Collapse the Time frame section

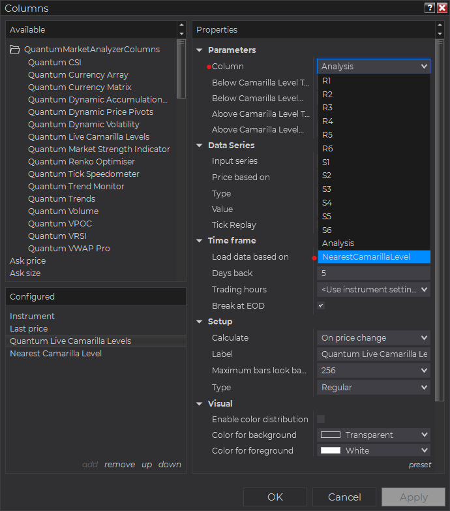click(x=200, y=241)
